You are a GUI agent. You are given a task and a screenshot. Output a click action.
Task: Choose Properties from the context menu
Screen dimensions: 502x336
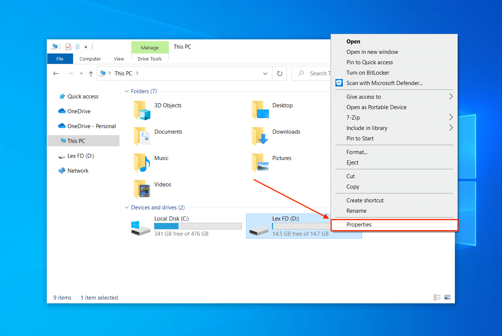[x=359, y=225]
